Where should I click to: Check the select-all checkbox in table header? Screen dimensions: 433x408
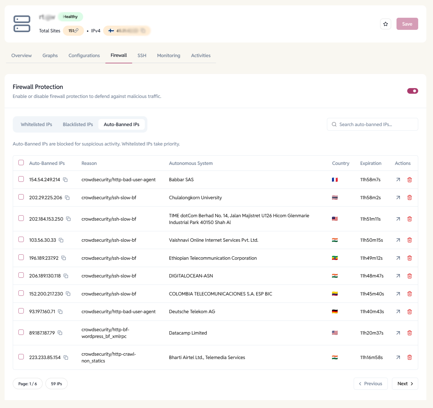pos(21,163)
